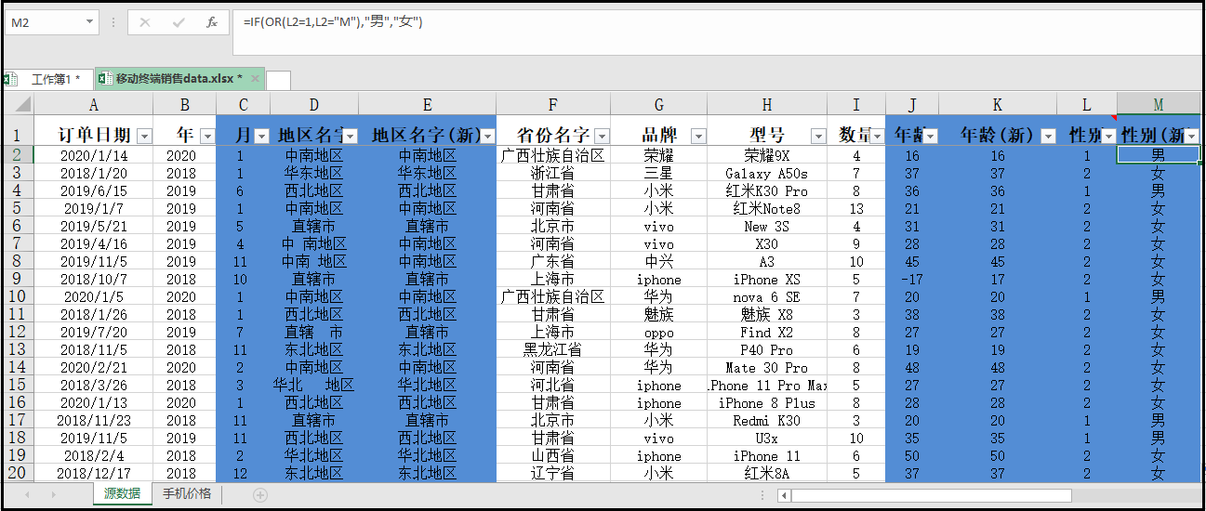Open the Name Box dropdown arrow

pyautogui.click(x=90, y=22)
